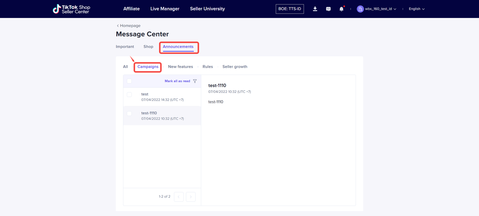Open the download icon in header
Viewport: 479px width, 216px height.
coord(315,9)
